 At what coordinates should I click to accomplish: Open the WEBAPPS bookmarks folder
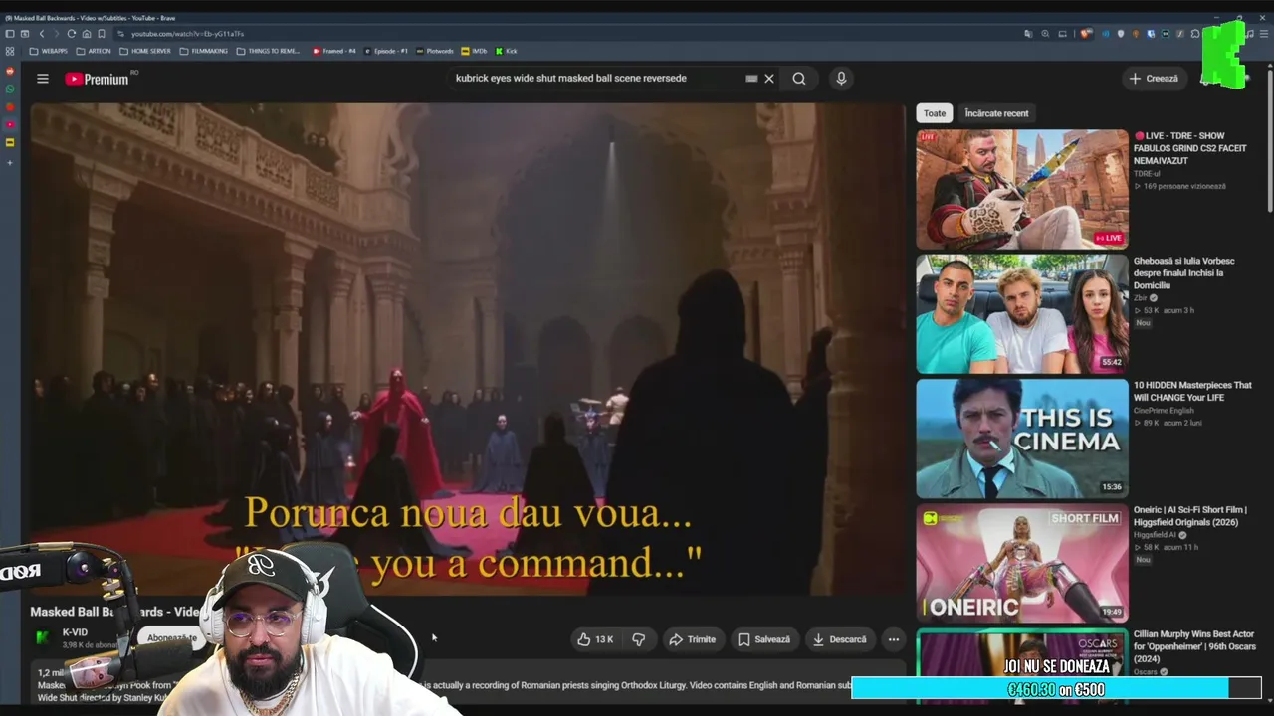point(49,51)
